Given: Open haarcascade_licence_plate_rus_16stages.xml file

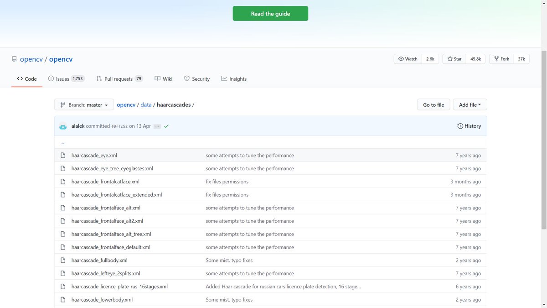Looking at the screenshot, I should (x=119, y=287).
